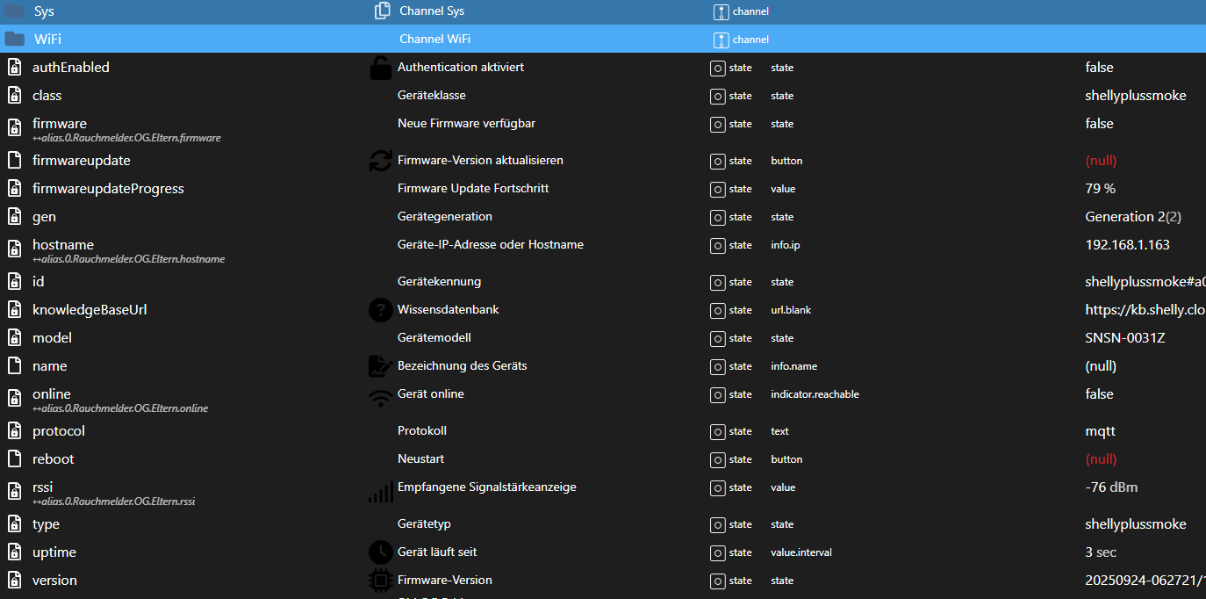Collapse the WiFi channel folder
The width and height of the screenshot is (1206, 599).
tap(14, 40)
